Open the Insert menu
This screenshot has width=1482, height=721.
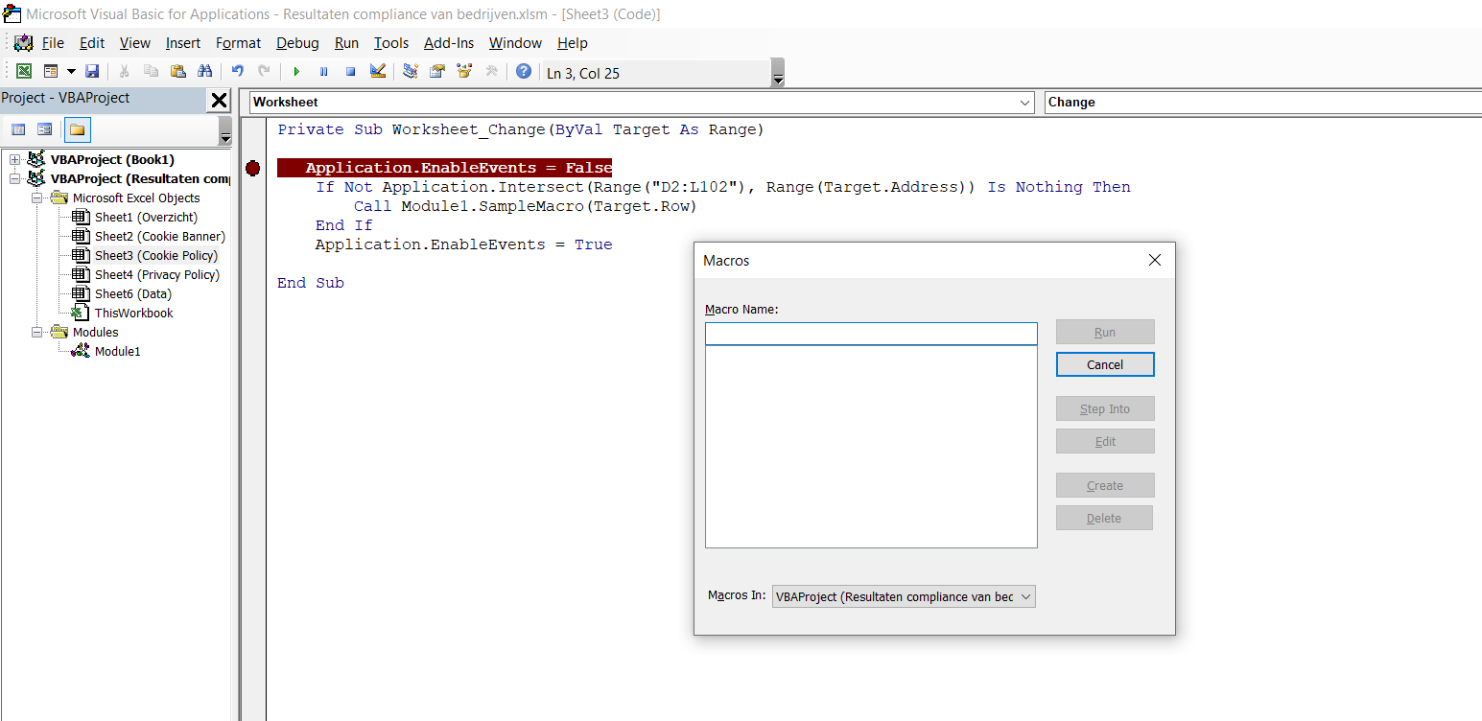[x=183, y=43]
